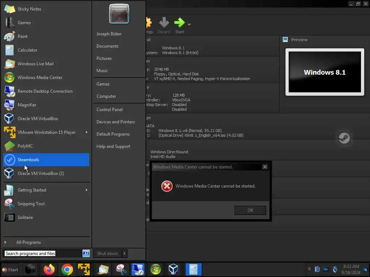
Task: Click the floating Steam icon
Action: click(x=344, y=138)
